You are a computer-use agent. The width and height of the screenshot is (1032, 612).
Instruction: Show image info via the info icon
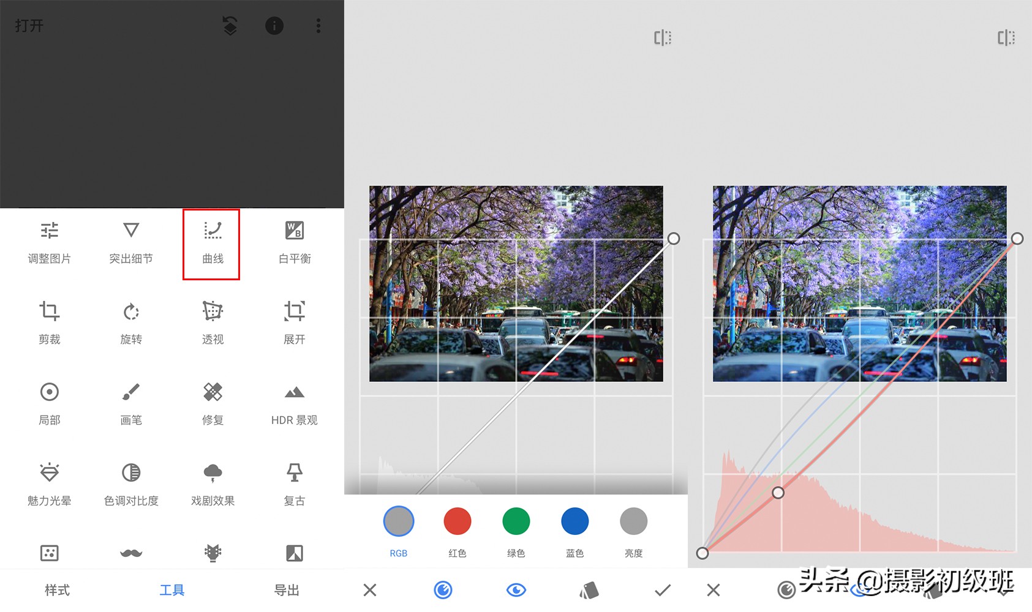pyautogui.click(x=274, y=26)
